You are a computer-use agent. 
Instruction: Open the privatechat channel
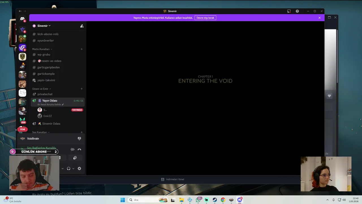[57, 94]
